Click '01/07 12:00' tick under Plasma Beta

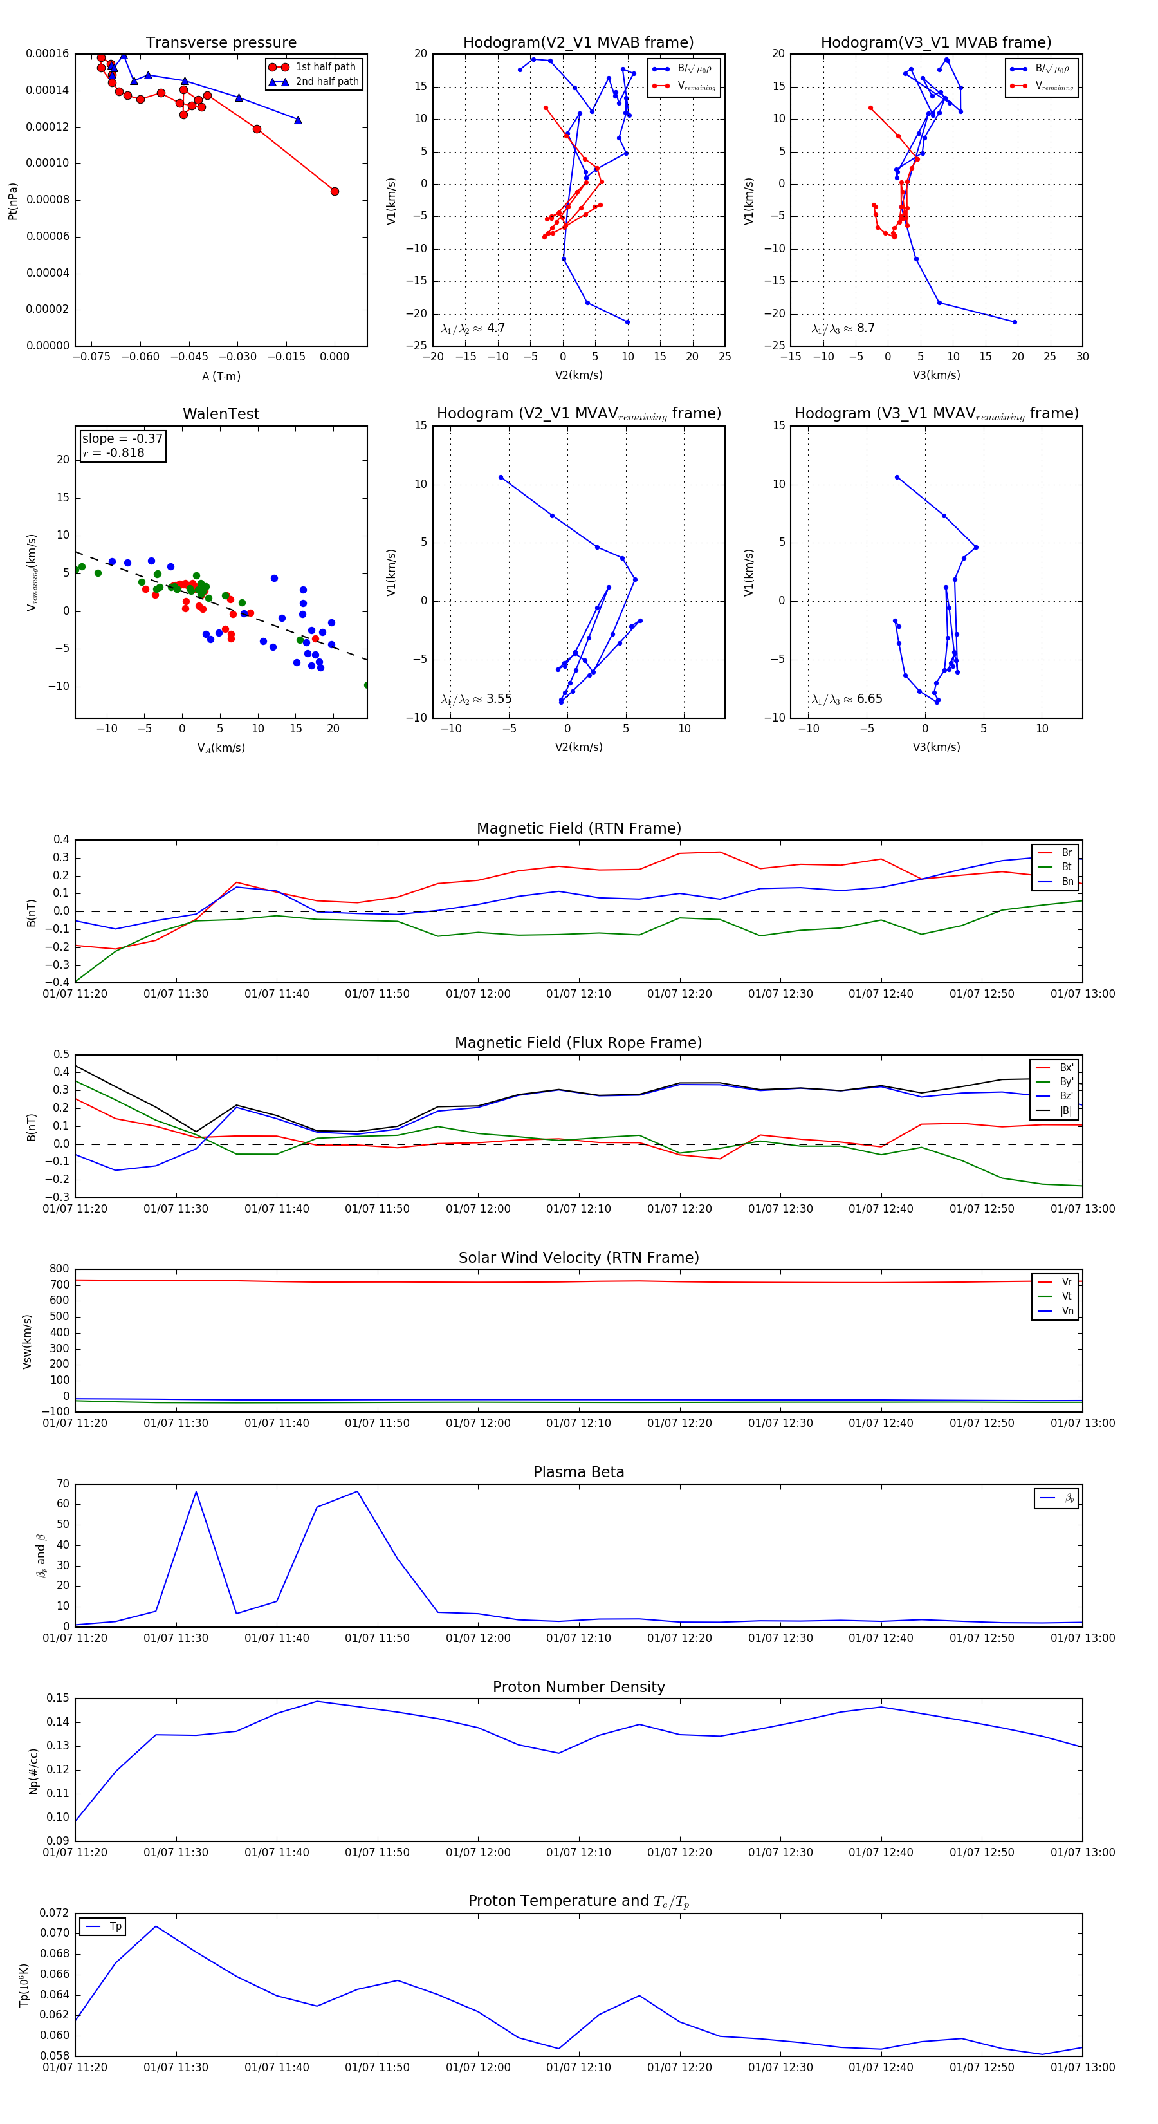[478, 1638]
